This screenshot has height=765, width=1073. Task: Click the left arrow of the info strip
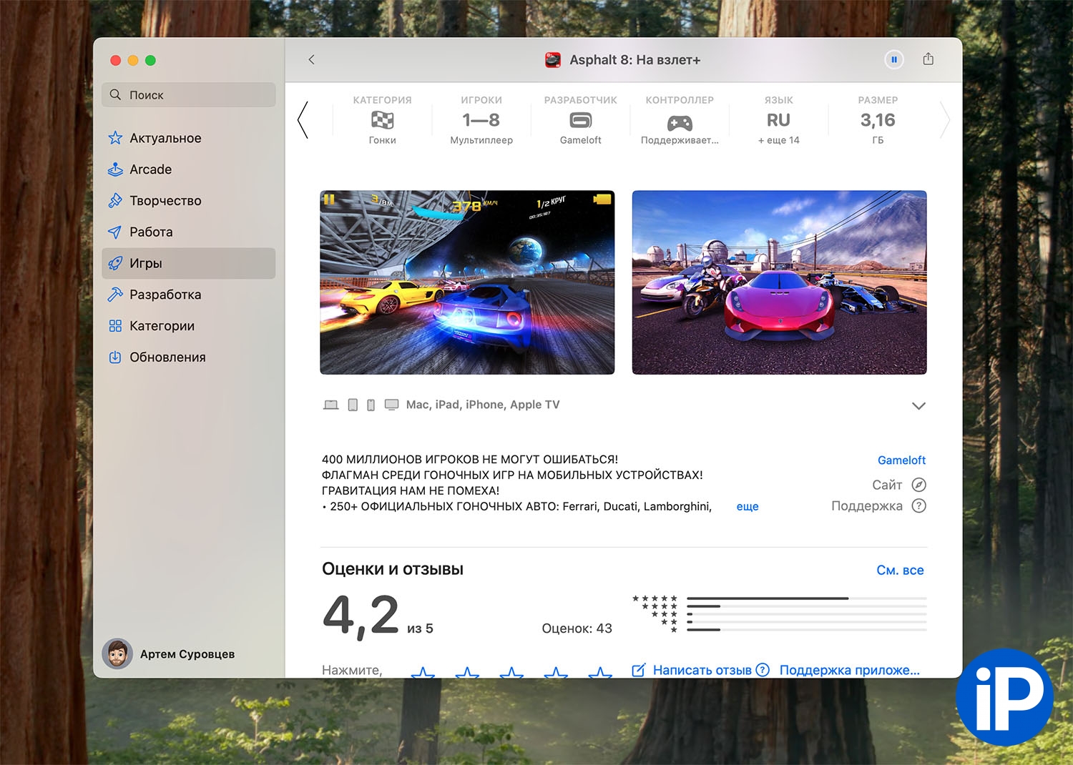[x=303, y=120]
